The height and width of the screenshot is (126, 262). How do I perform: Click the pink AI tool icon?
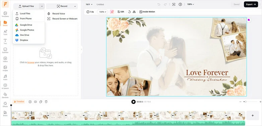pos(112,12)
